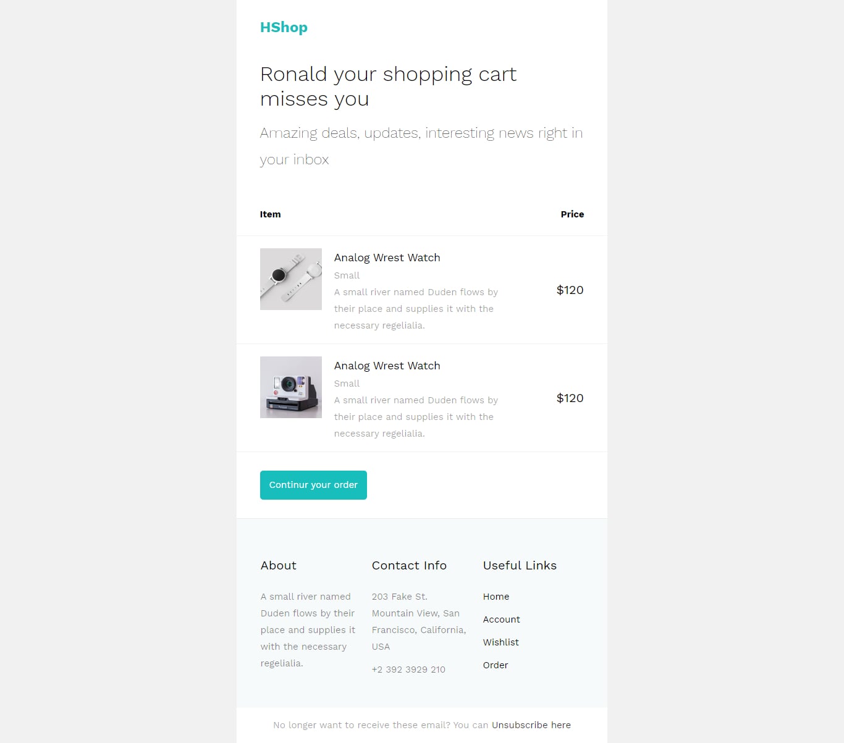Click the Continur your order button
The height and width of the screenshot is (743, 844).
tap(313, 485)
